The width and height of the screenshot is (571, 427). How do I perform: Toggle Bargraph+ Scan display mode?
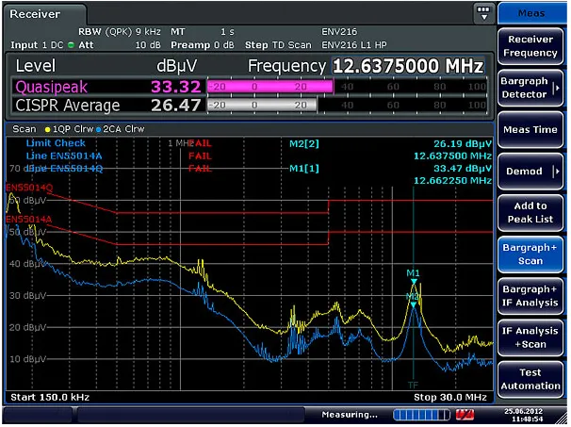coord(530,254)
